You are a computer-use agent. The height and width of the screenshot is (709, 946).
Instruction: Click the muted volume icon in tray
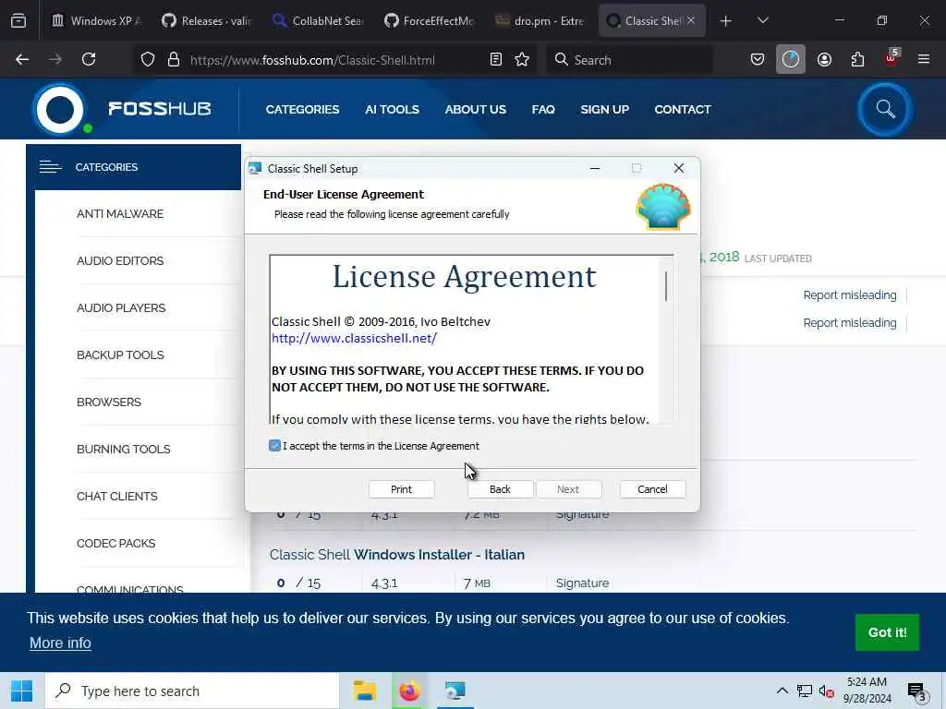pyautogui.click(x=826, y=691)
